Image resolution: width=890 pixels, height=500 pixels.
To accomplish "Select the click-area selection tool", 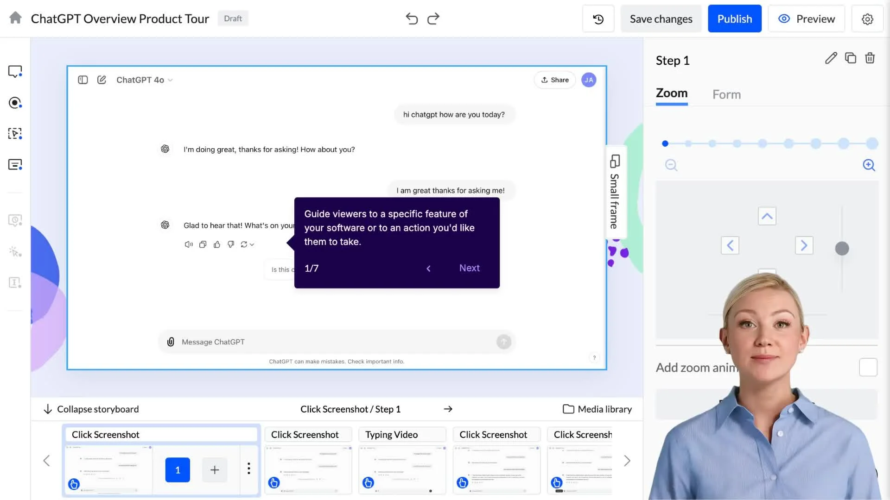I will 15,134.
